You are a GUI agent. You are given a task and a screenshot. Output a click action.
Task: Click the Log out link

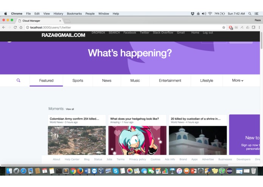(208, 33)
